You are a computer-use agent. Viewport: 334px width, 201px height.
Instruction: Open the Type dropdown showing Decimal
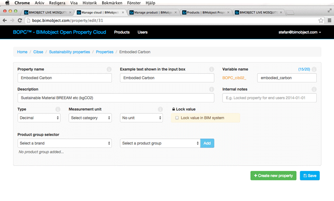point(39,117)
